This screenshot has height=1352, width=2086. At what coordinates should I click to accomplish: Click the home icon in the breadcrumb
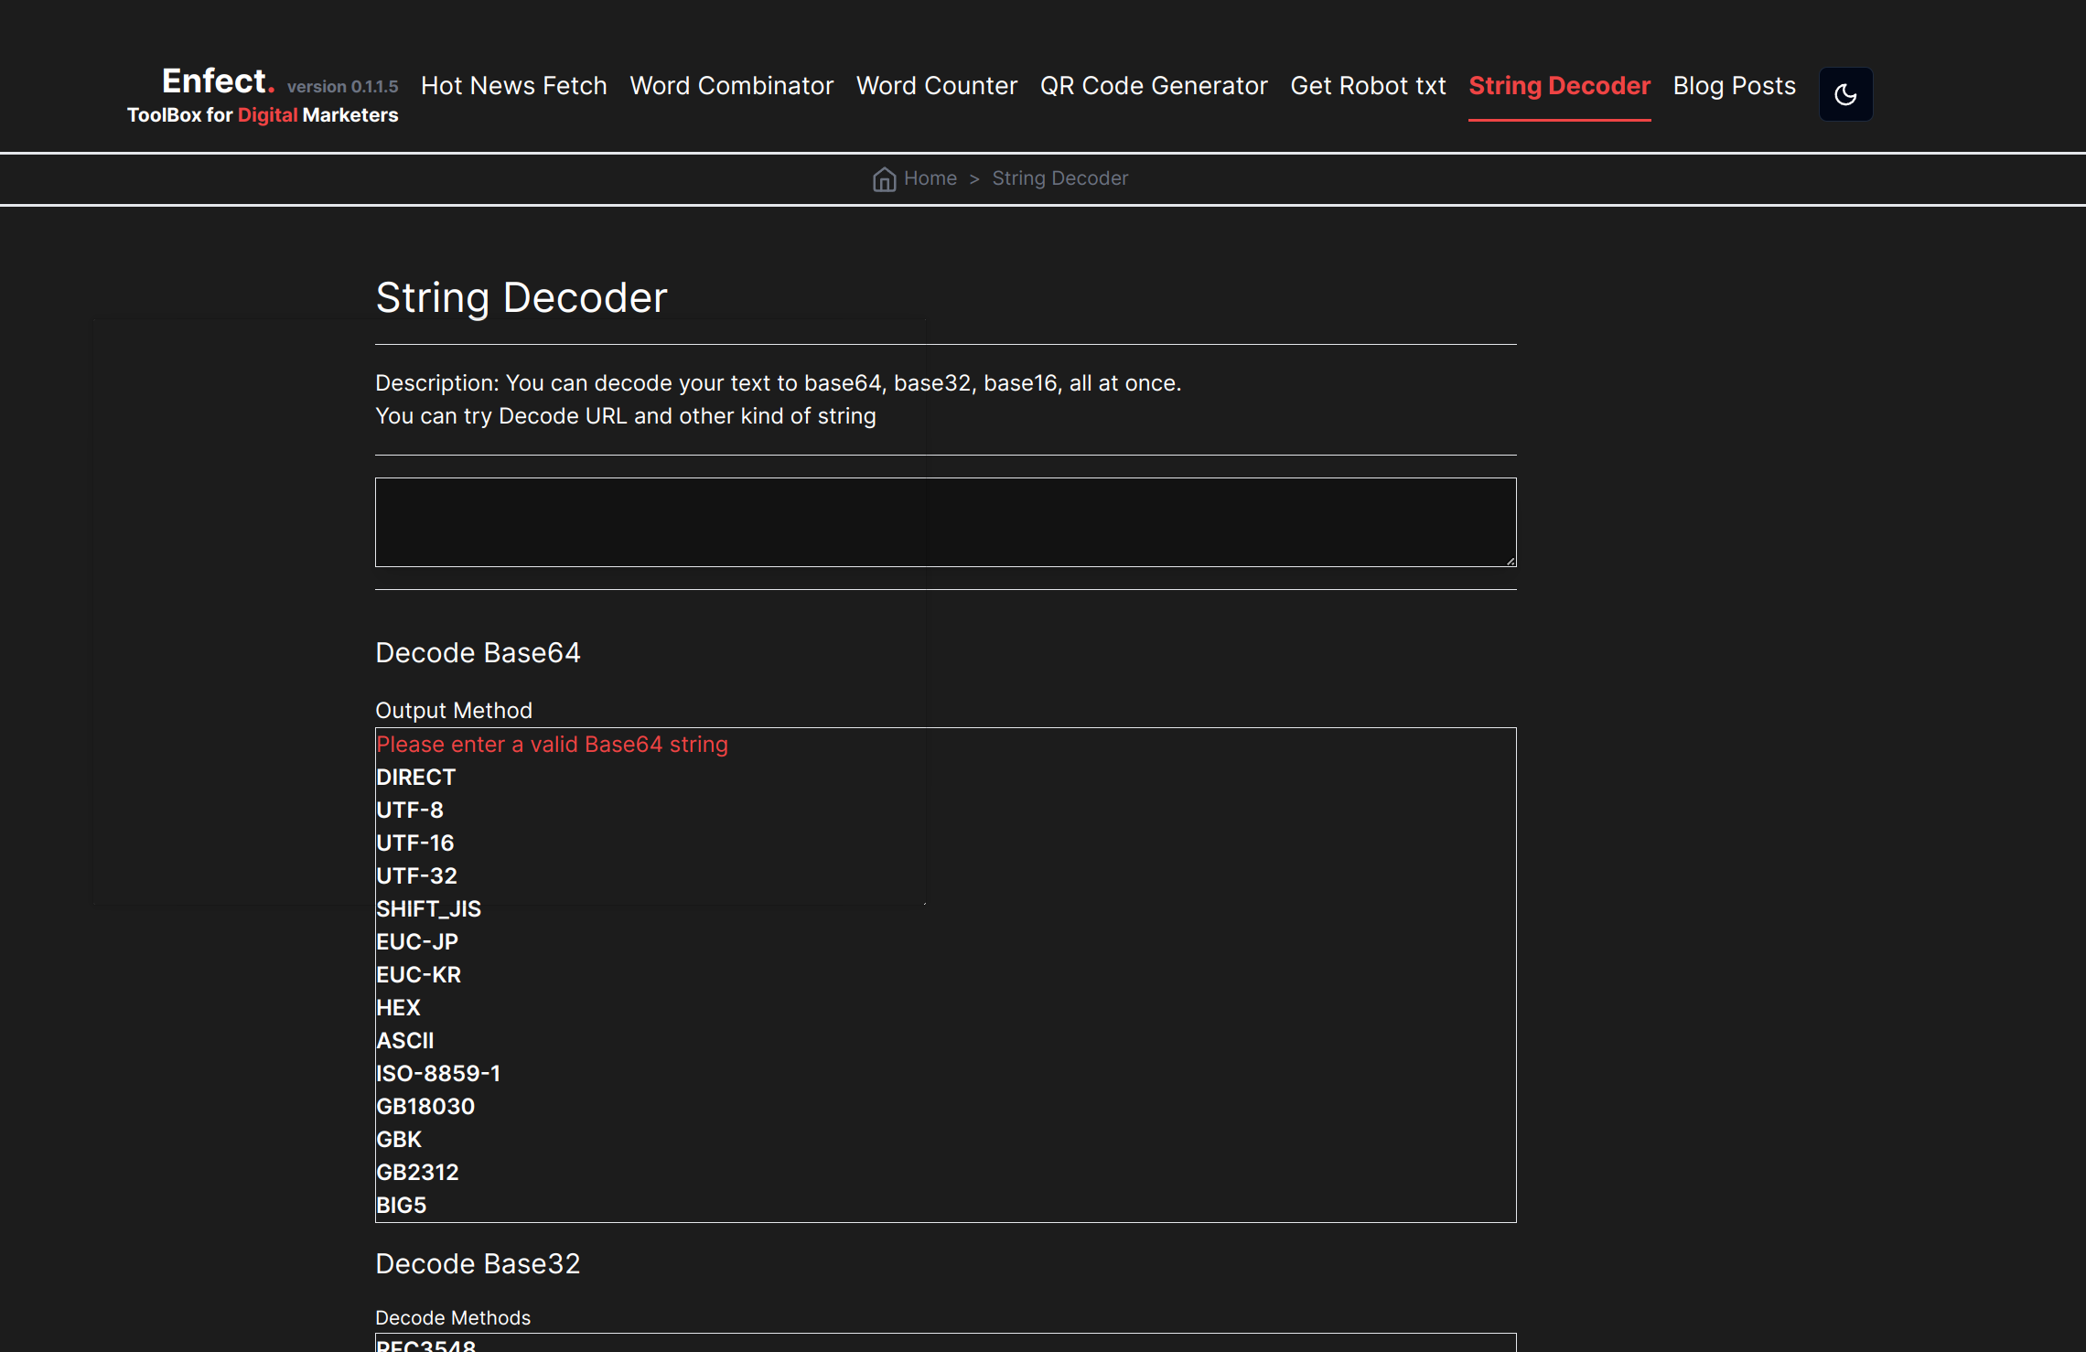pyautogui.click(x=884, y=178)
